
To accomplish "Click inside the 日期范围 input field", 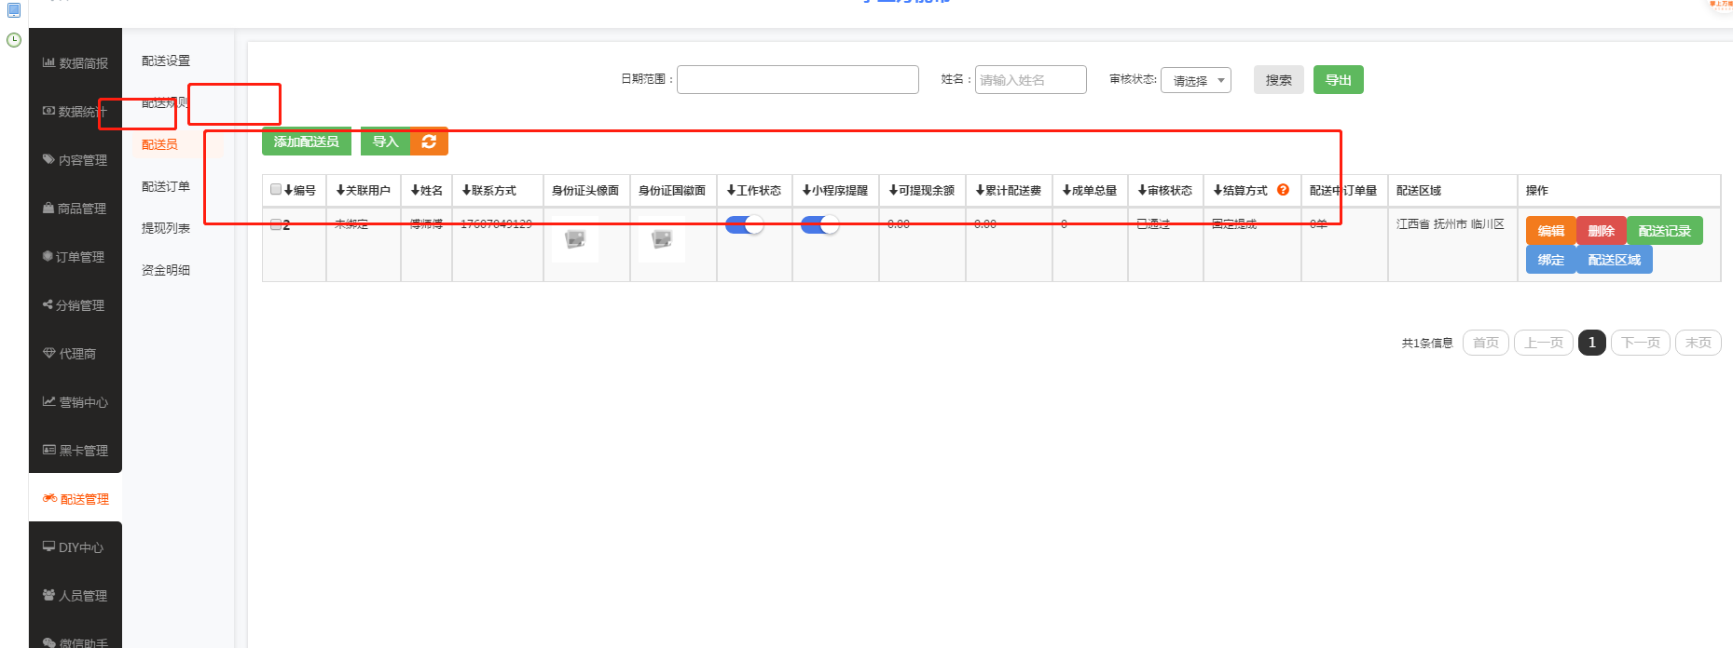I will [797, 80].
